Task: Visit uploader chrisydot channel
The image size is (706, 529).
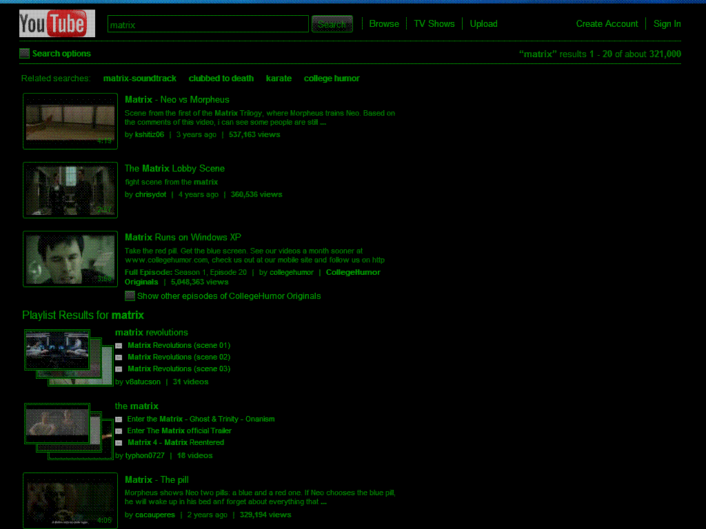Action: [x=150, y=194]
